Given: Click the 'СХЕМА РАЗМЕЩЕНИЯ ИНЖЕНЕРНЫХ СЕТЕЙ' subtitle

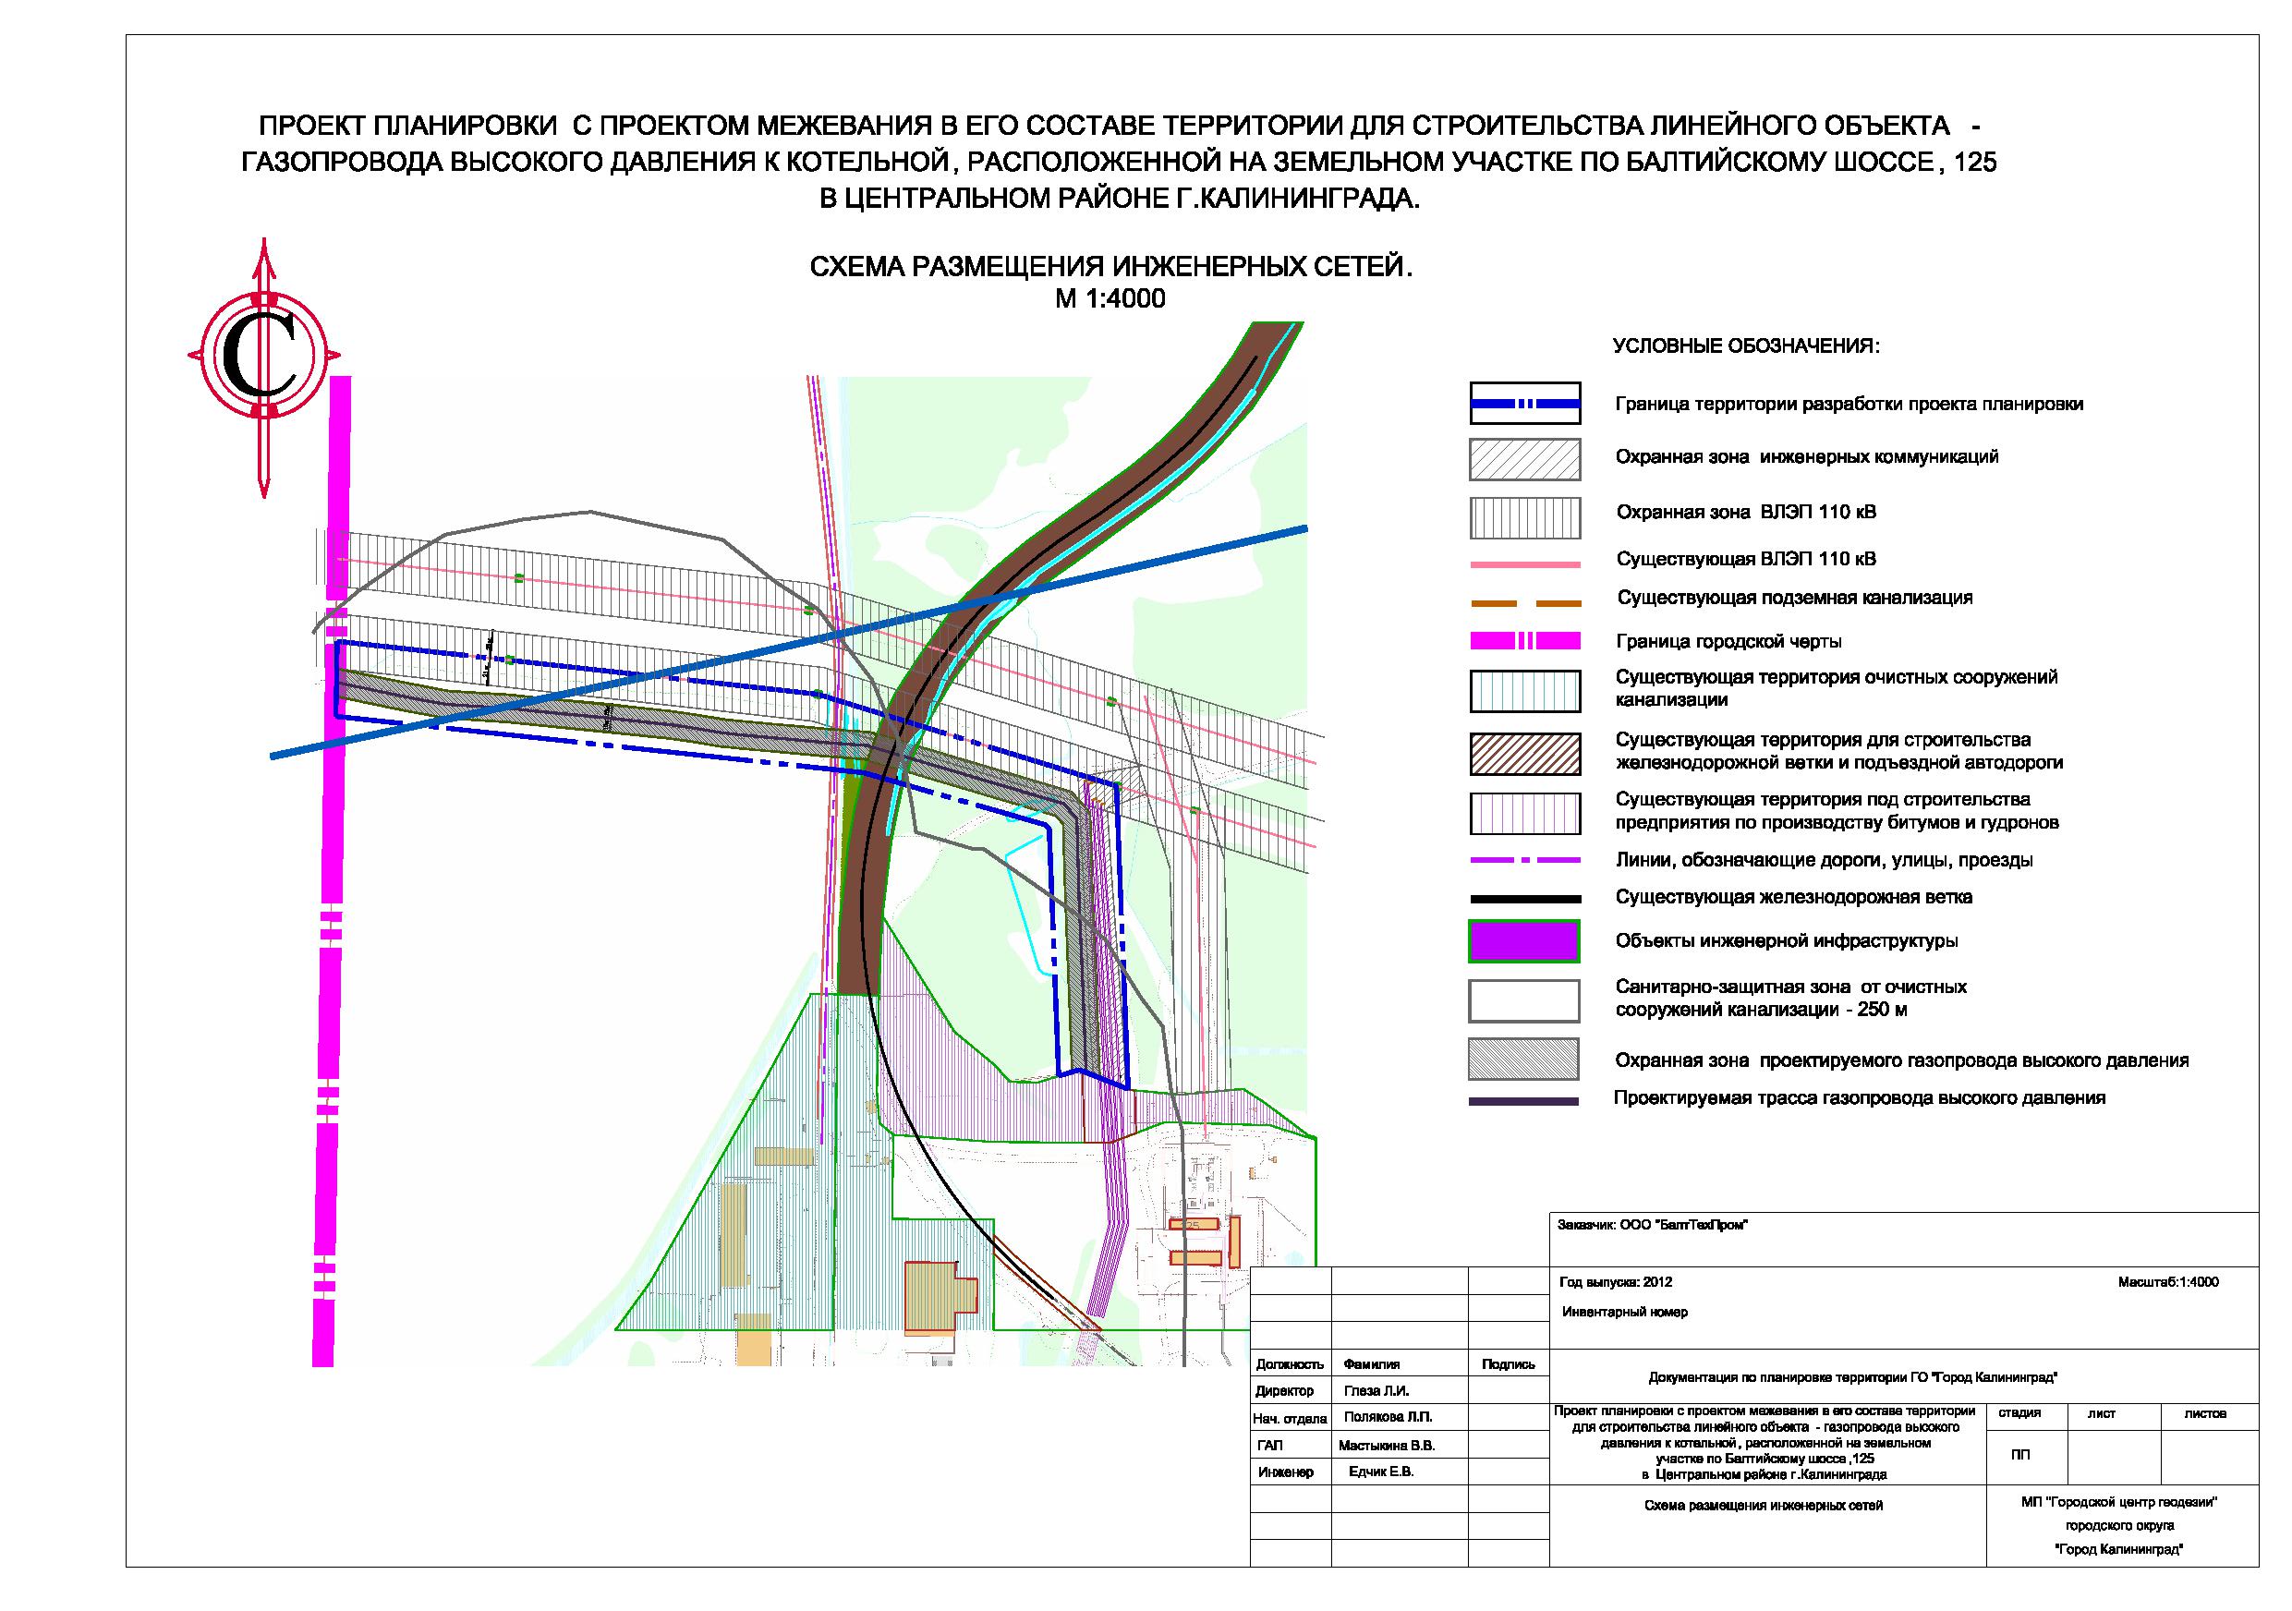Looking at the screenshot, I should tap(1110, 268).
